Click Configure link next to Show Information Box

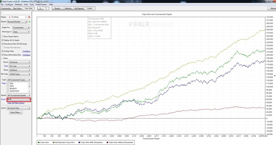(x=26, y=55)
